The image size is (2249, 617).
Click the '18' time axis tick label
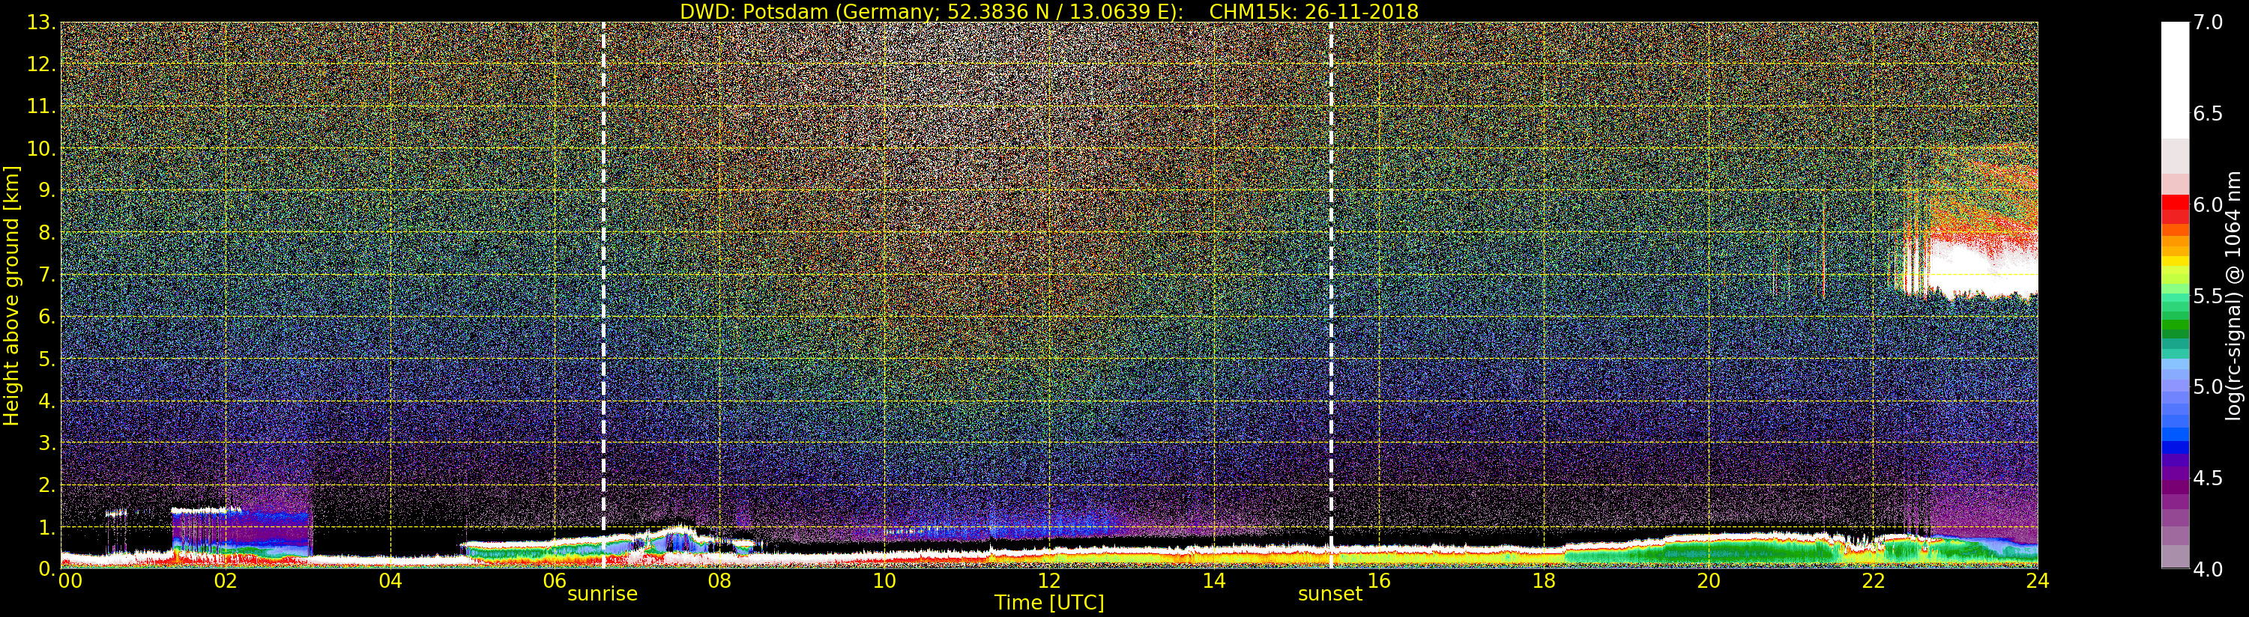(1544, 580)
